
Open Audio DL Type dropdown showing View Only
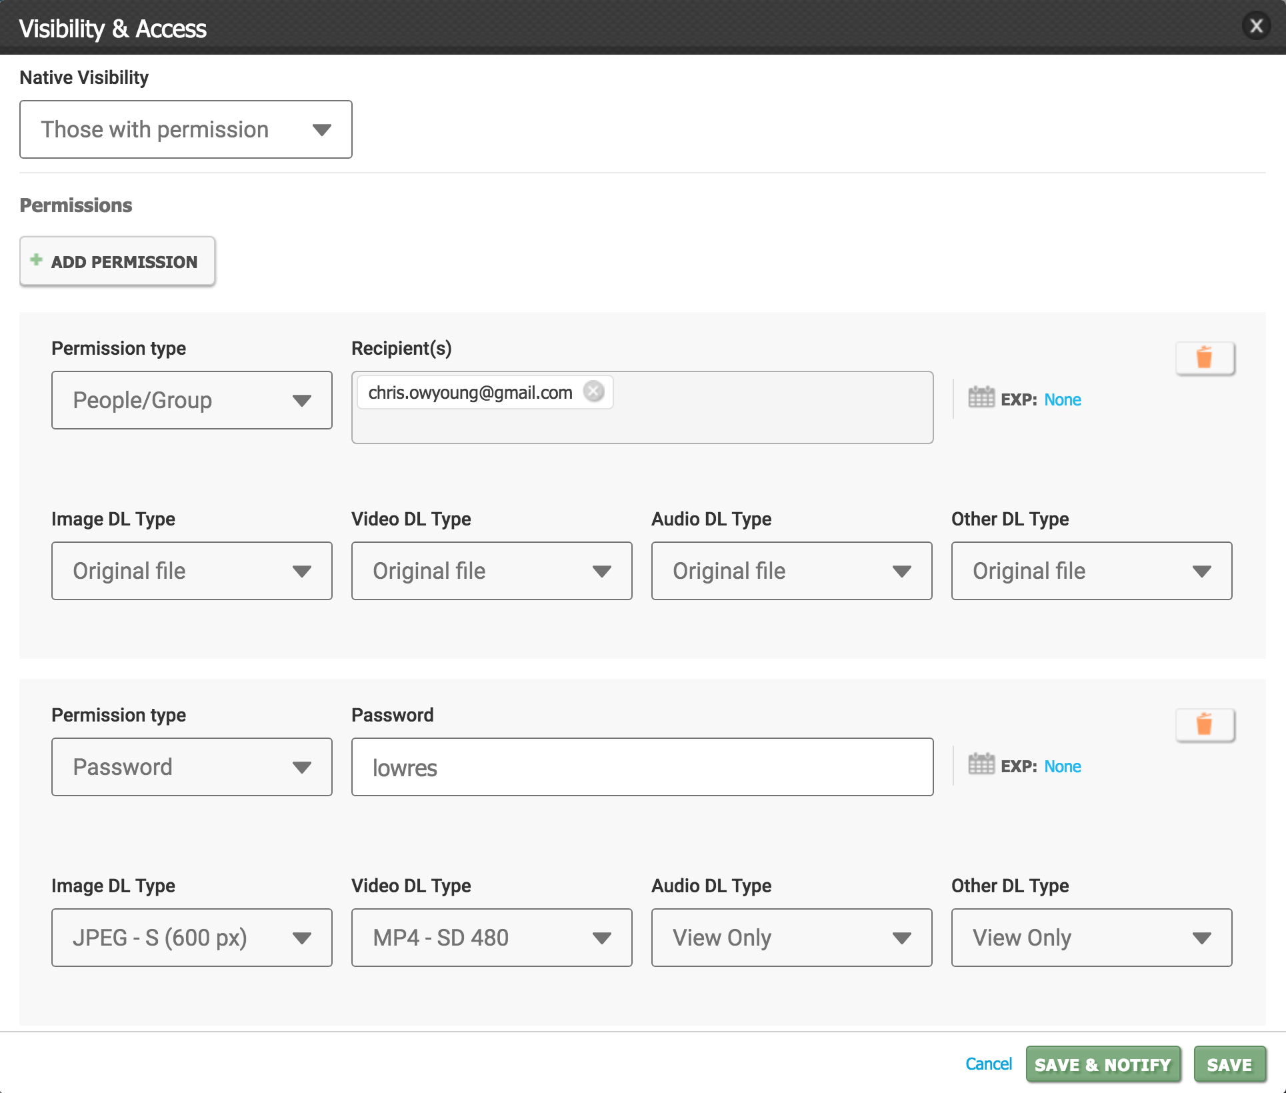tap(792, 938)
